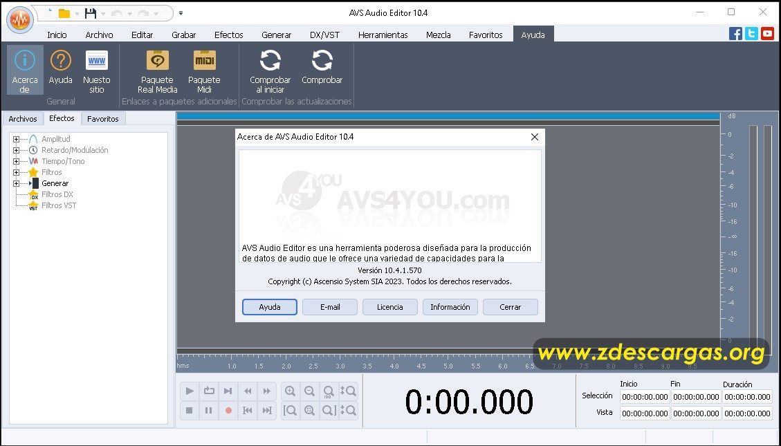This screenshot has width=781, height=446.
Task: Click play to end button
Action: (228, 391)
